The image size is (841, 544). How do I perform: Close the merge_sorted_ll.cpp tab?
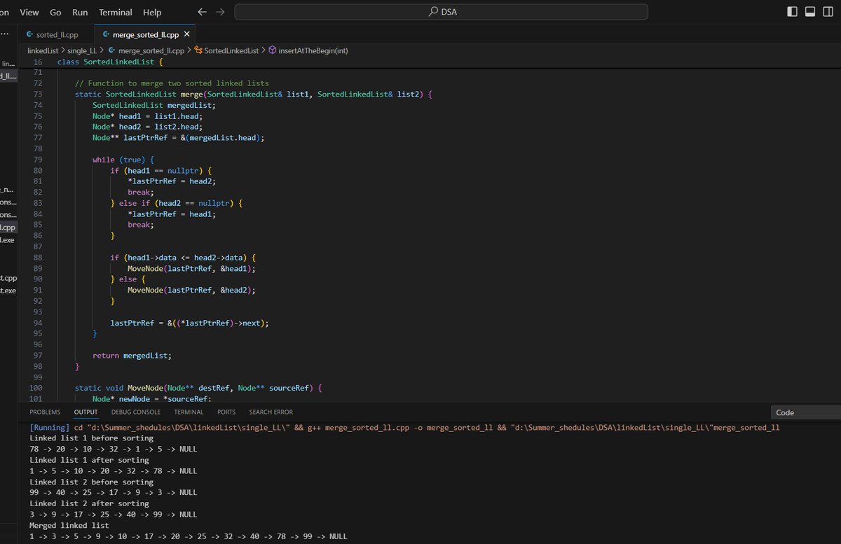187,34
